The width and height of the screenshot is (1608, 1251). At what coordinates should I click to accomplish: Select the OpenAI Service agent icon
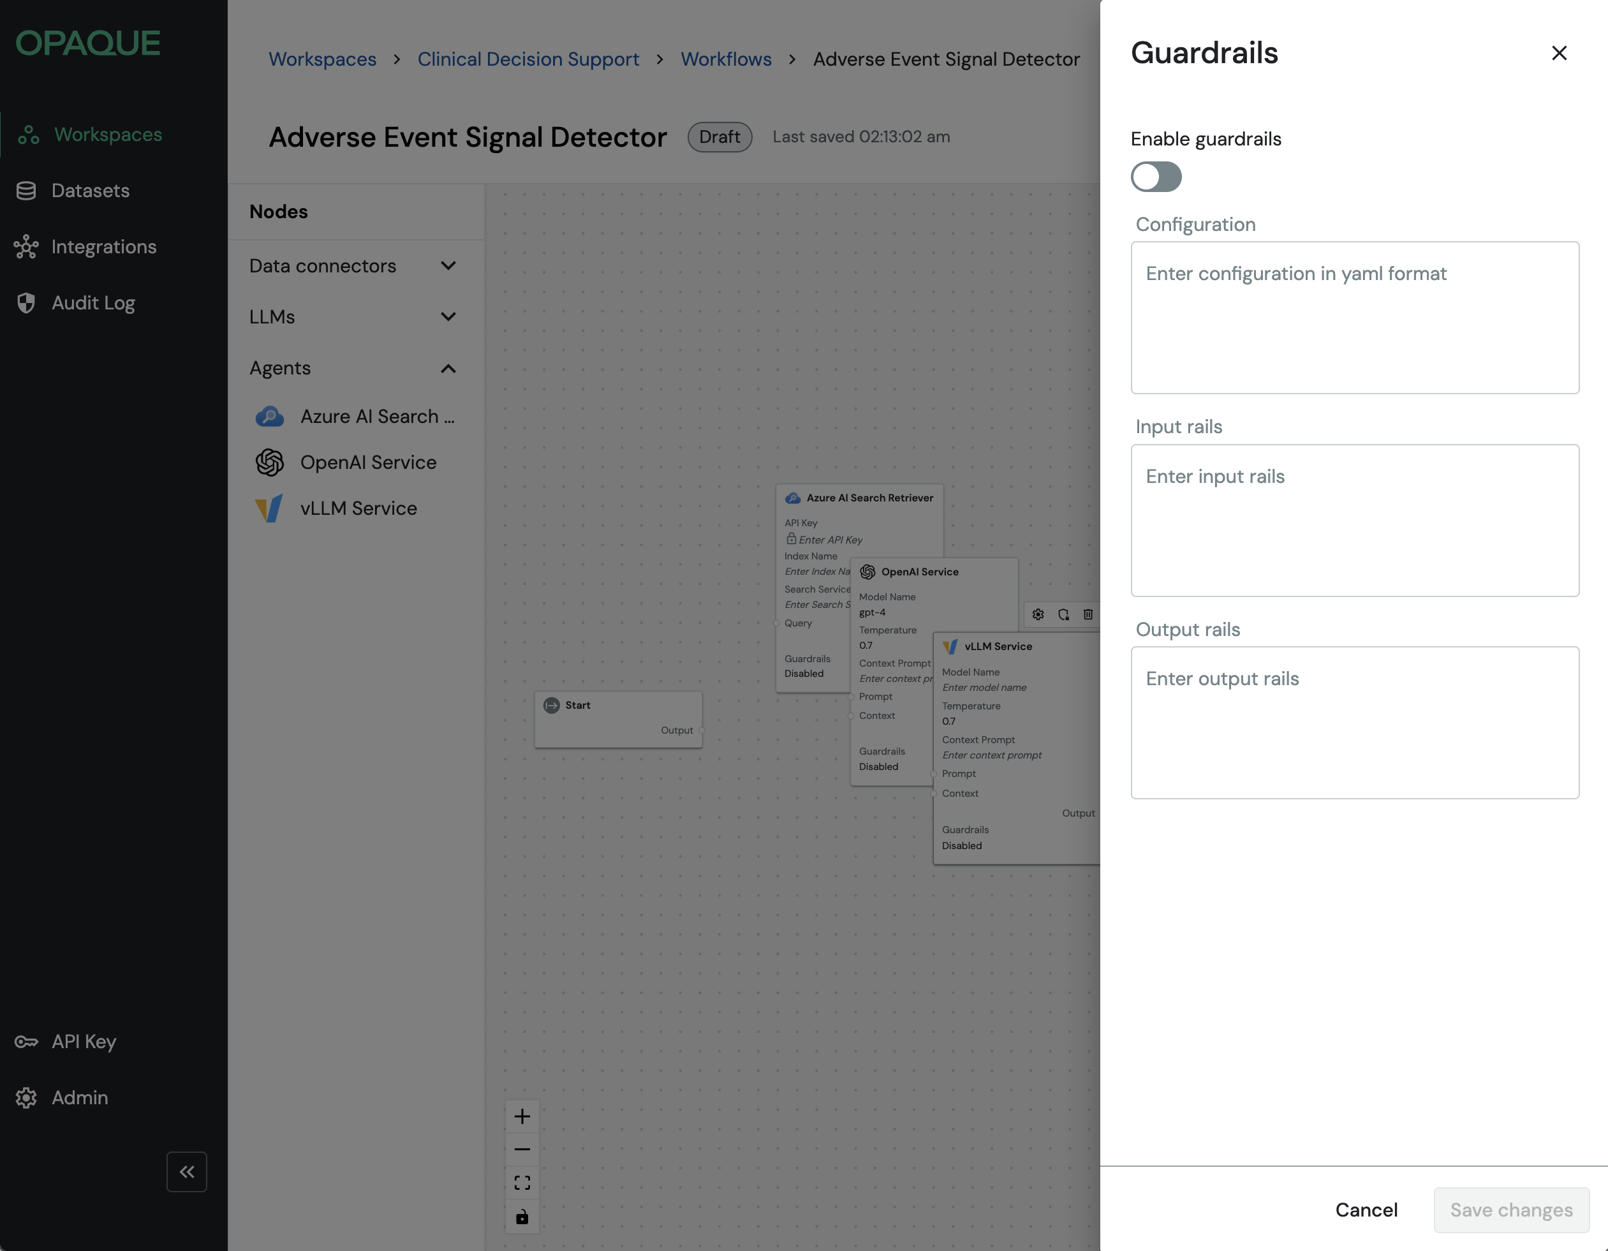pos(269,463)
